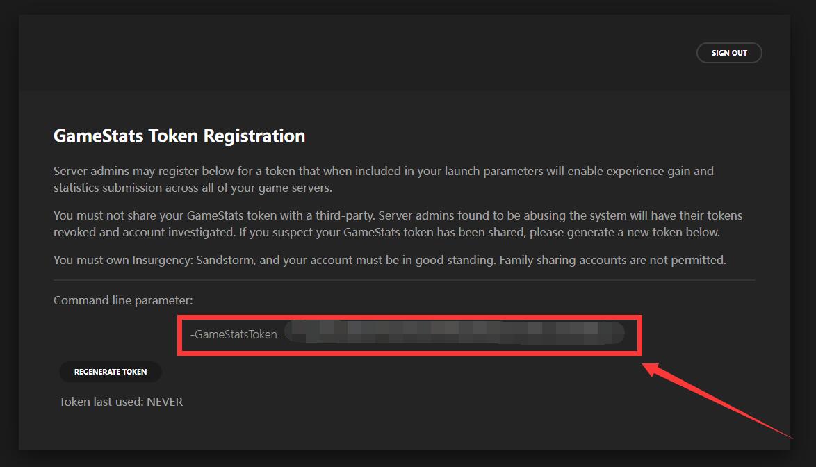Click the Sign Out button
Image resolution: width=816 pixels, height=467 pixels.
(729, 53)
